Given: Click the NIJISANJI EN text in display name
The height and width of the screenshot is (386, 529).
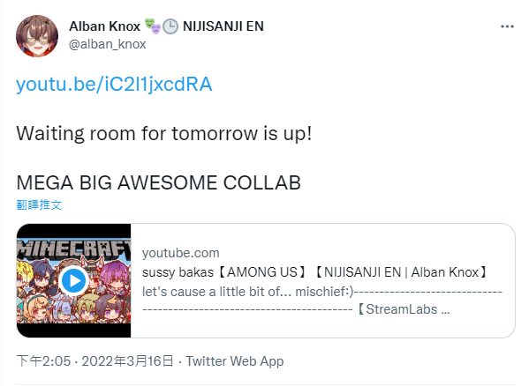Looking at the screenshot, I should pos(223,26).
